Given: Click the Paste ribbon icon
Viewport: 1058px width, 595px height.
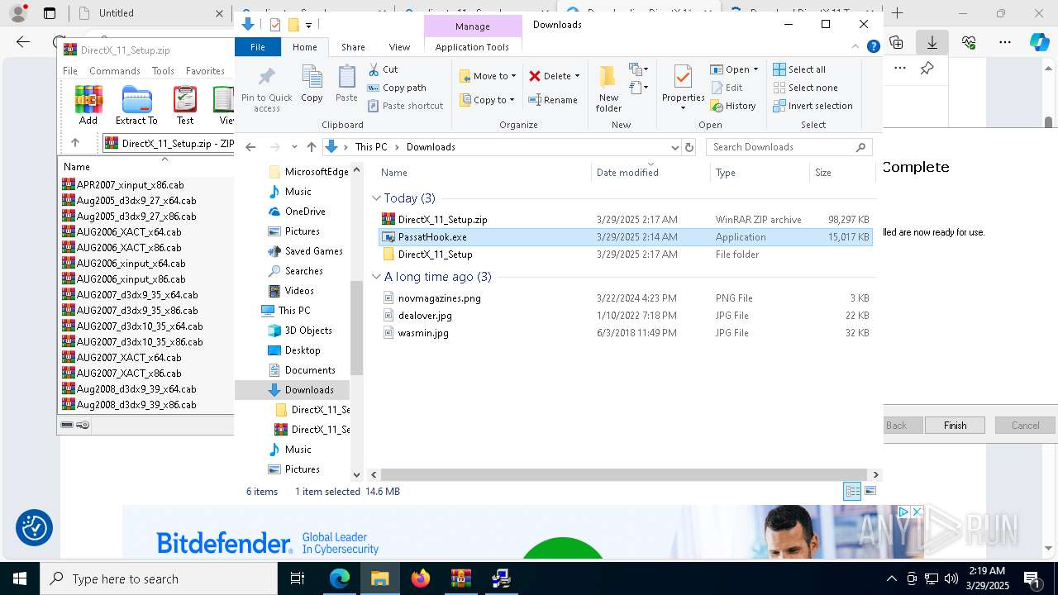Looking at the screenshot, I should pyautogui.click(x=346, y=84).
